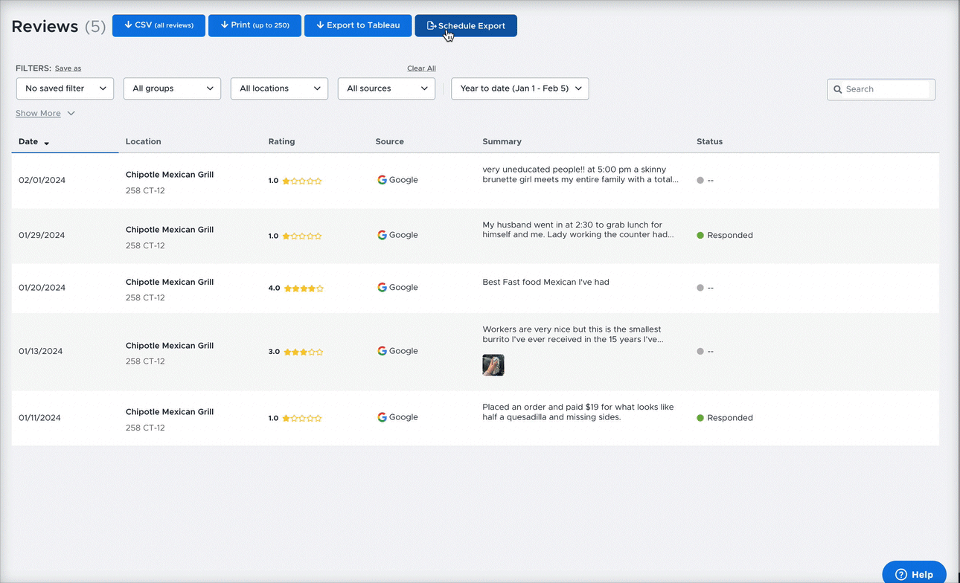960x583 pixels.
Task: Click into the reviews Search field
Action: point(881,89)
